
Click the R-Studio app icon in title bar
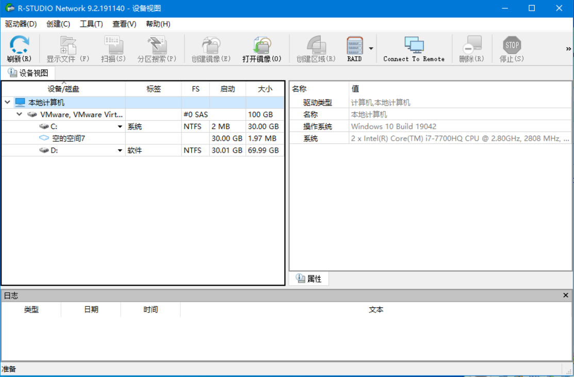click(x=9, y=8)
